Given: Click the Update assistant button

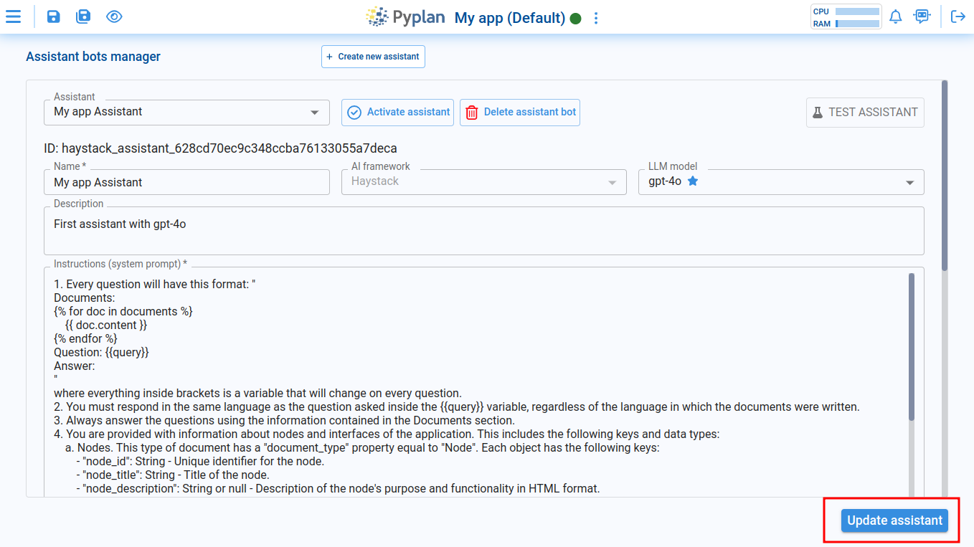Looking at the screenshot, I should pyautogui.click(x=895, y=520).
